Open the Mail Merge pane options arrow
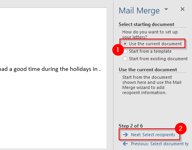The height and width of the screenshot is (150, 192). (166, 9)
